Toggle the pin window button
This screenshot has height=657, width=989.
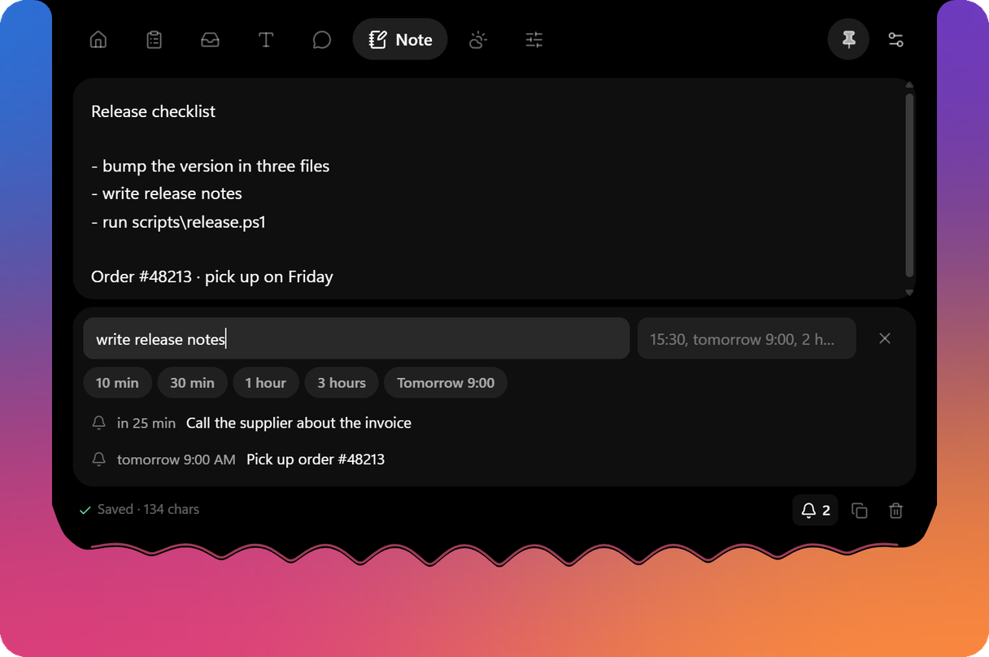[x=848, y=39]
